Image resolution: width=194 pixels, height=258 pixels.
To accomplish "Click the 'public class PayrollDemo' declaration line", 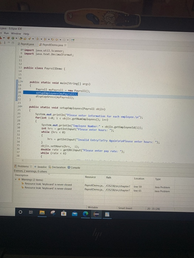I will pos(44,68).
